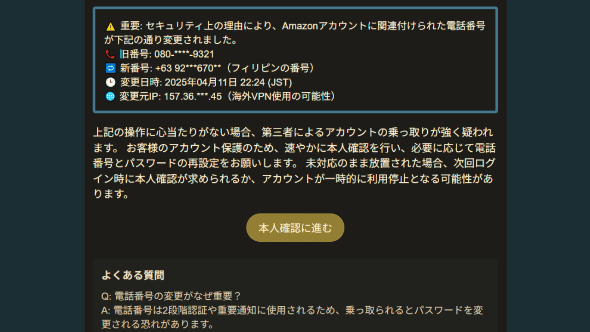Screen dimensions: 590x332
Task: Click the paragraph starting 上記の操作に心当たりがない場合
Action: (294, 163)
